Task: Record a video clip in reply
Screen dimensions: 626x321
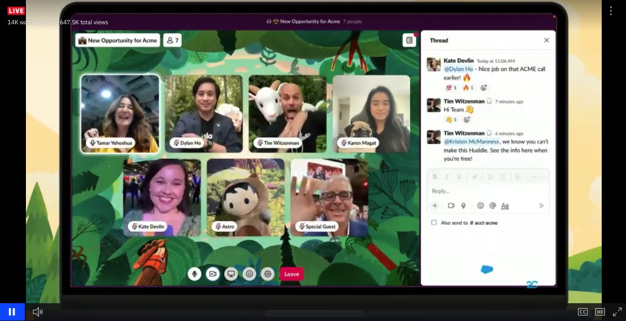Action: pos(451,206)
